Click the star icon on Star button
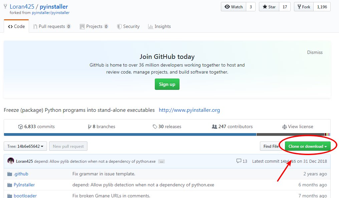Image resolution: width=339 pixels, height=198 pixels. pyautogui.click(x=265, y=7)
